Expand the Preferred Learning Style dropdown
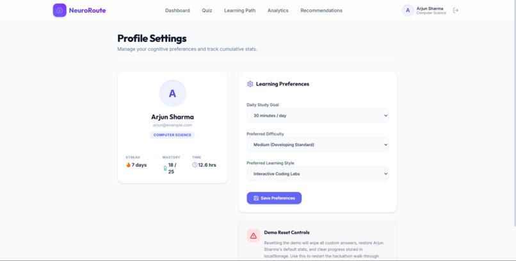 pyautogui.click(x=318, y=174)
